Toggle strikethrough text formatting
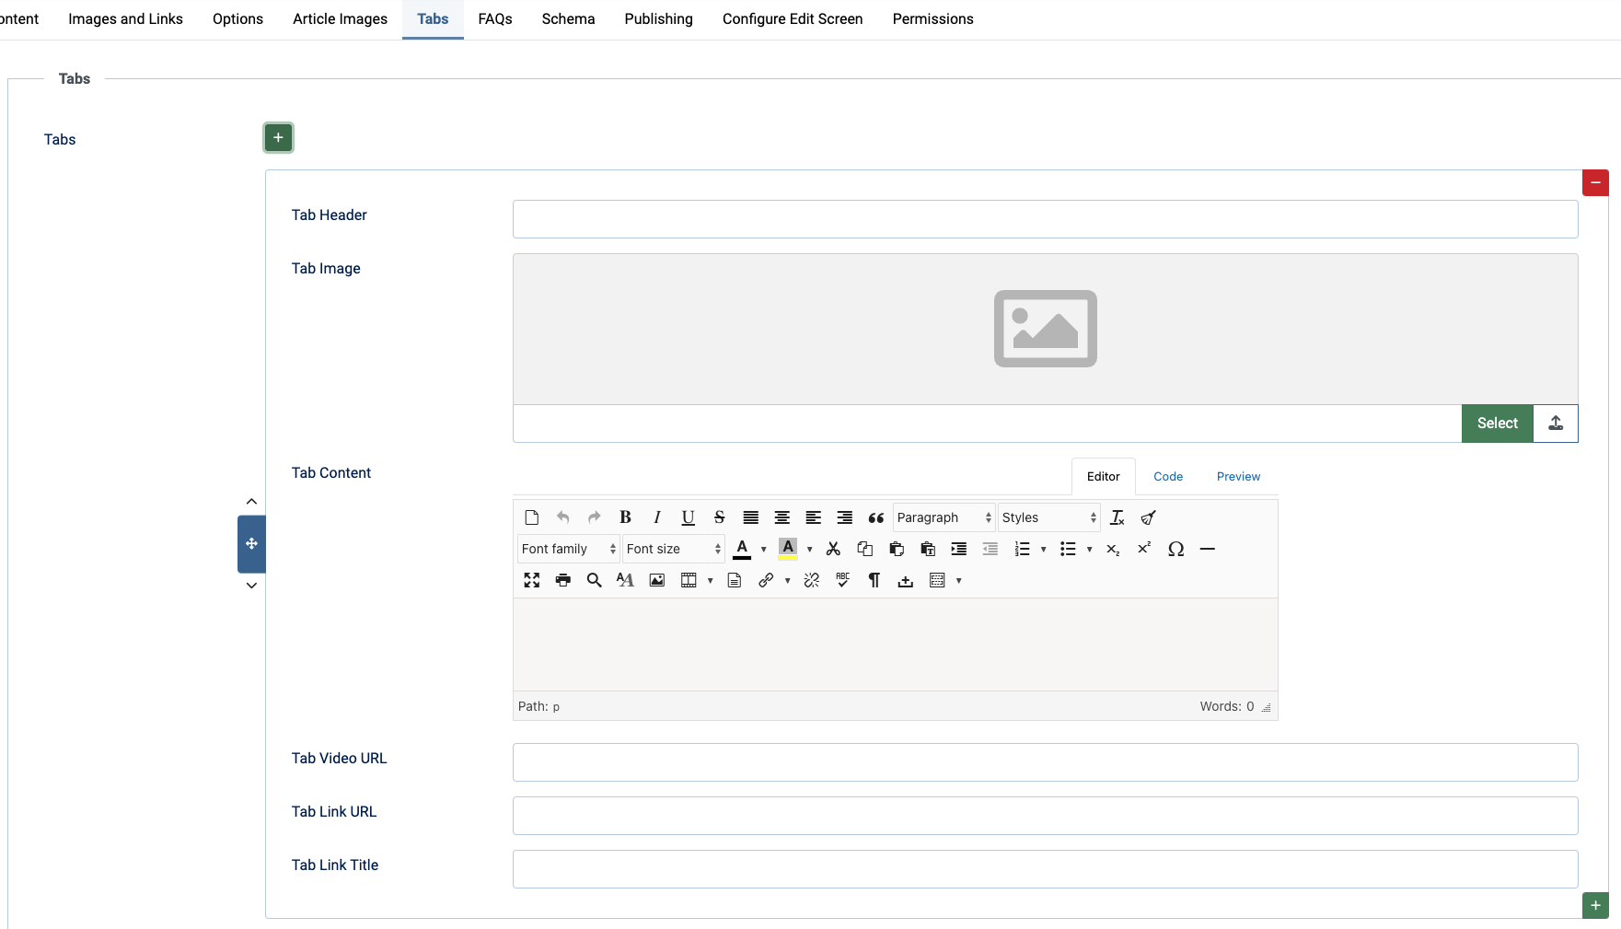This screenshot has width=1621, height=929. (x=719, y=517)
